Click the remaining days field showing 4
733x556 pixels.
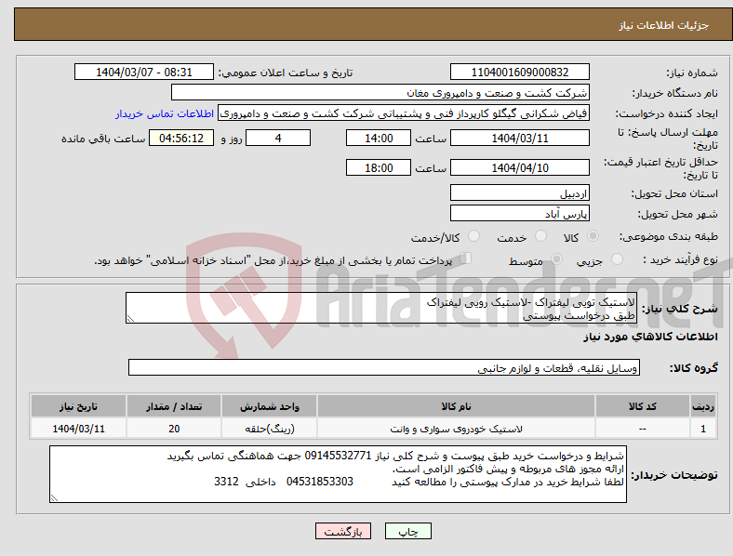point(278,139)
